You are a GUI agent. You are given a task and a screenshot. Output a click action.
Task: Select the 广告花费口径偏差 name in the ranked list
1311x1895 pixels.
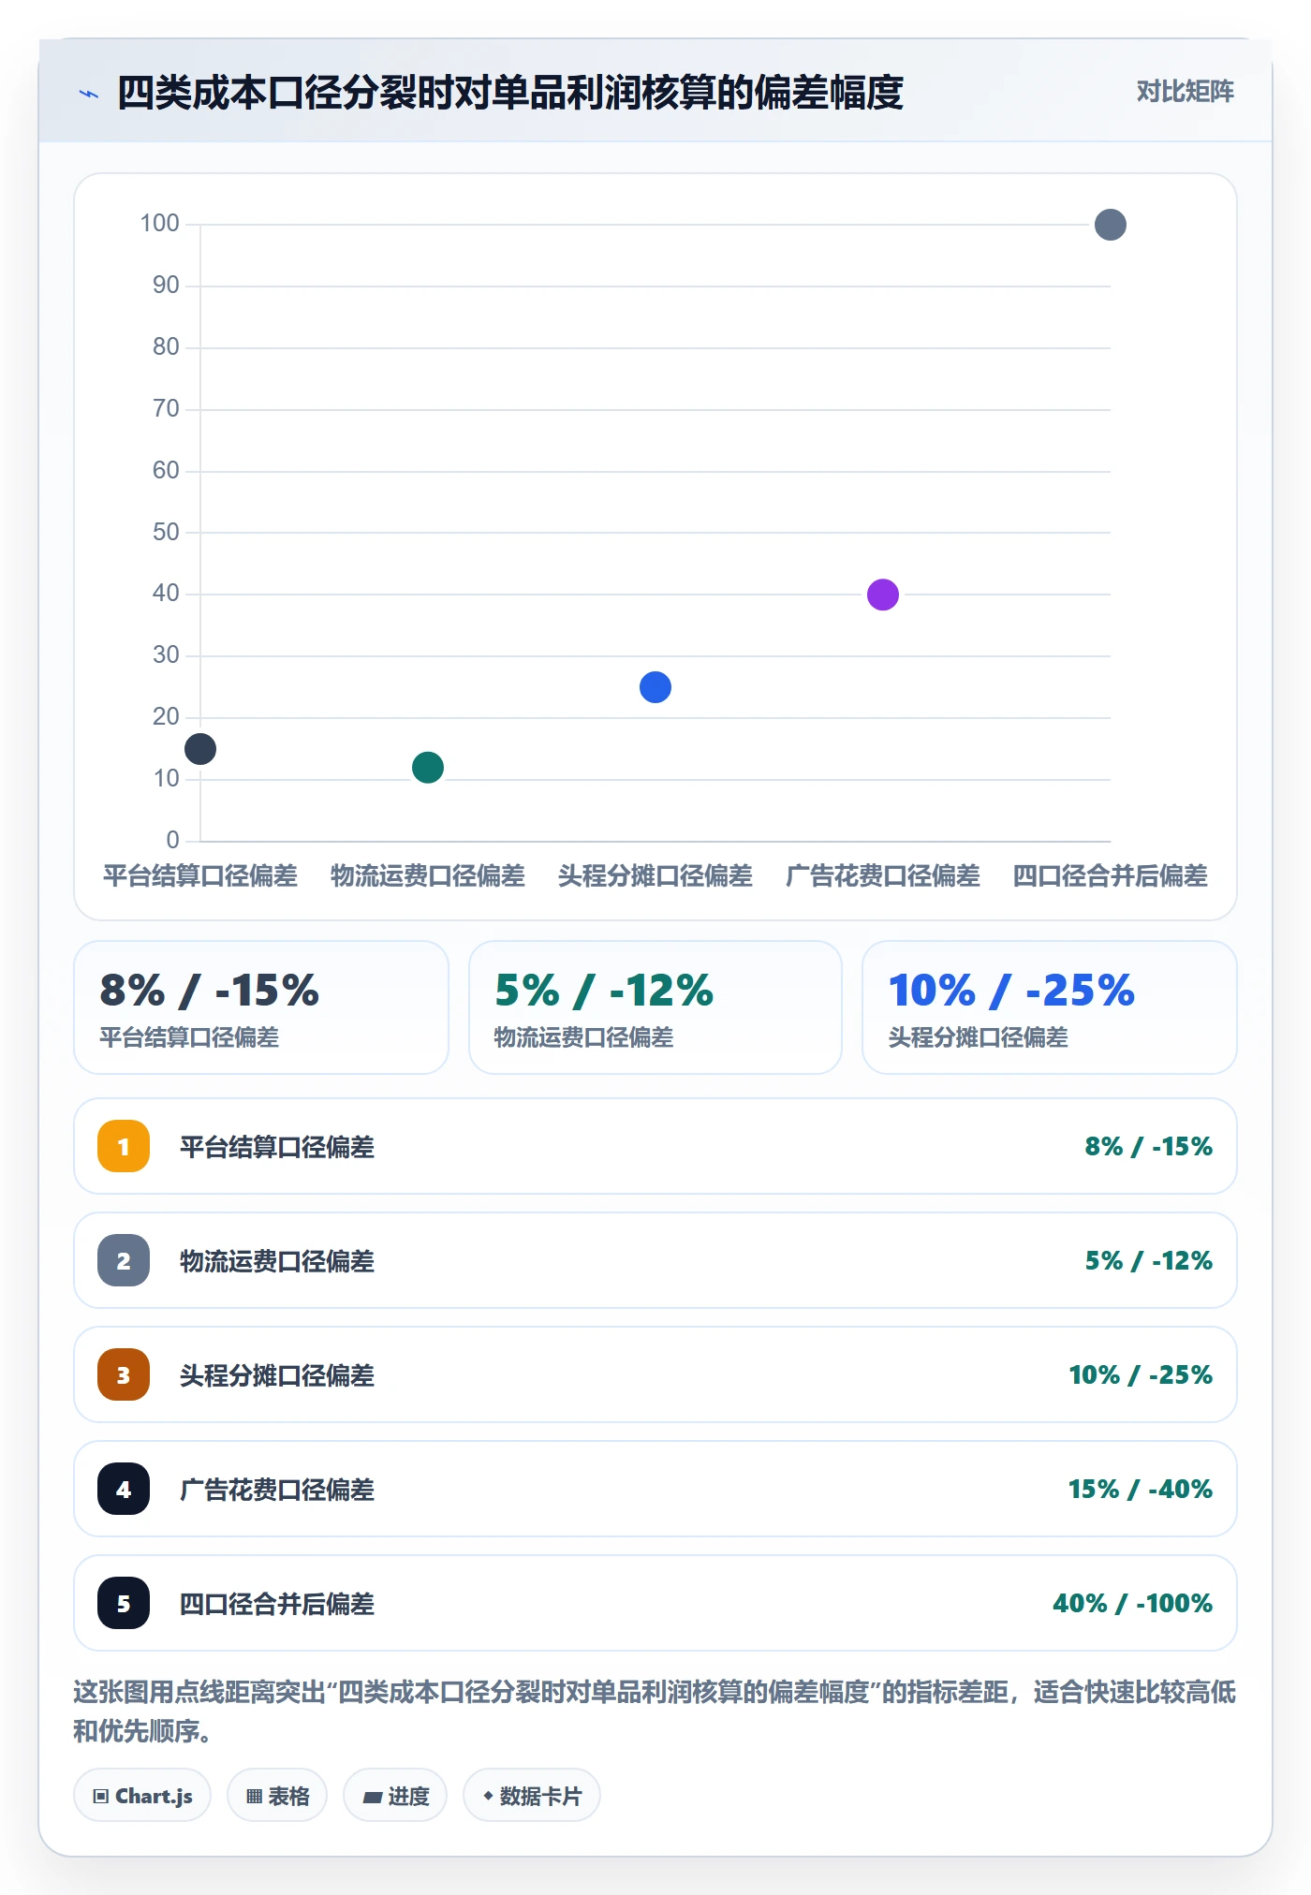coord(277,1490)
